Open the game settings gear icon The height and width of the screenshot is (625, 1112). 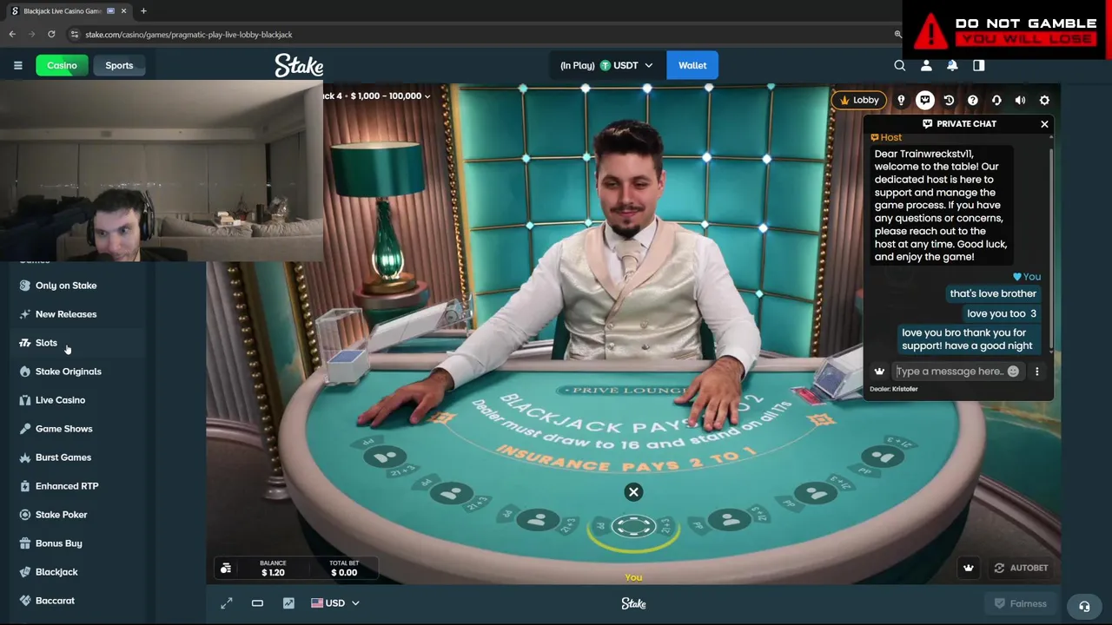point(1044,100)
